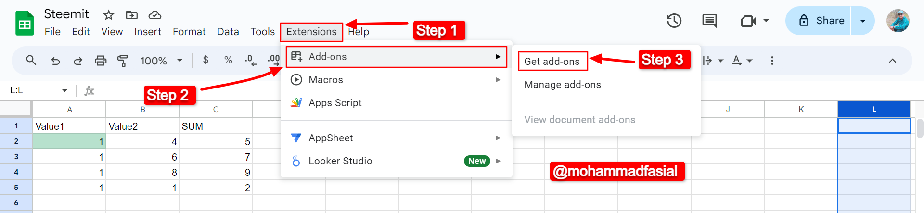Expand the Macros submenu
This screenshot has height=213, width=924.
[x=498, y=80]
